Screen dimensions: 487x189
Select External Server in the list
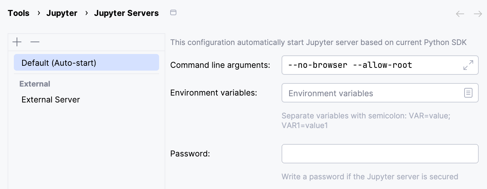pos(51,100)
